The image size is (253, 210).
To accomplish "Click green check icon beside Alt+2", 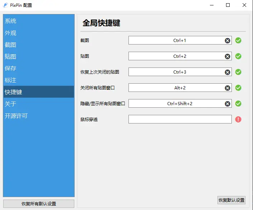I will pyautogui.click(x=238, y=88).
